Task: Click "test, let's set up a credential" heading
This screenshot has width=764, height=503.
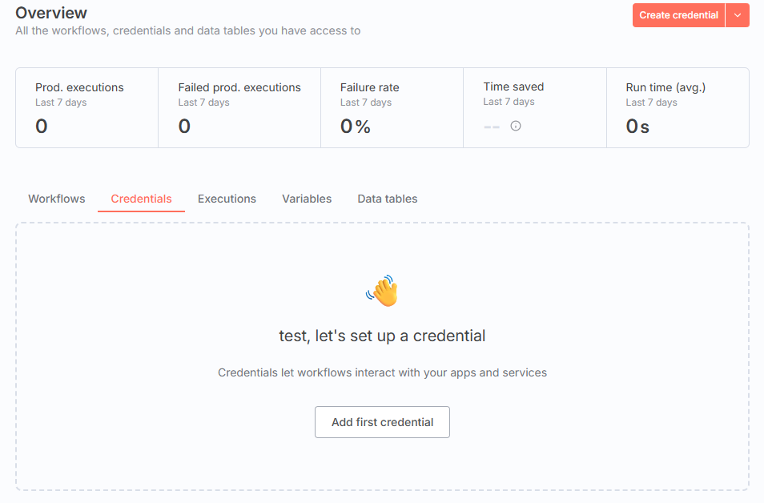Action: 382,336
